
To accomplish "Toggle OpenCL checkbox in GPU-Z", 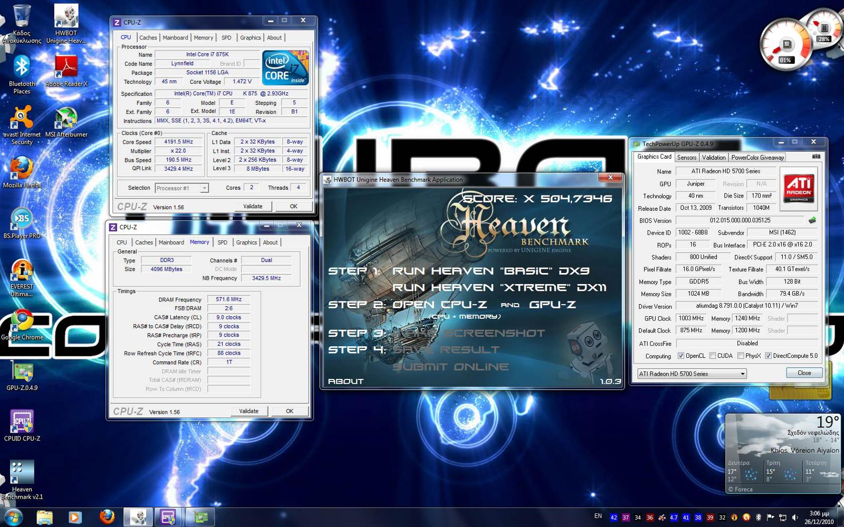I will [680, 356].
